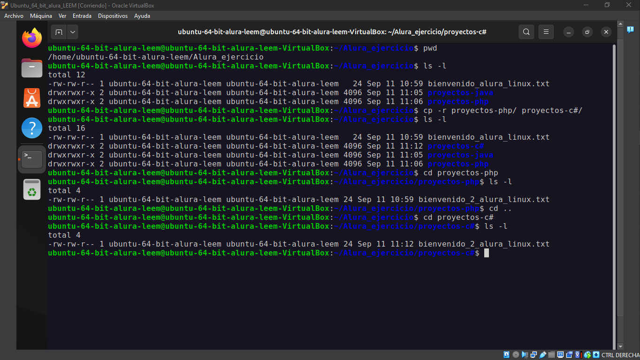This screenshot has height=360, width=640.
Task: Open the Trash icon in the dock
Action: [x=32, y=189]
